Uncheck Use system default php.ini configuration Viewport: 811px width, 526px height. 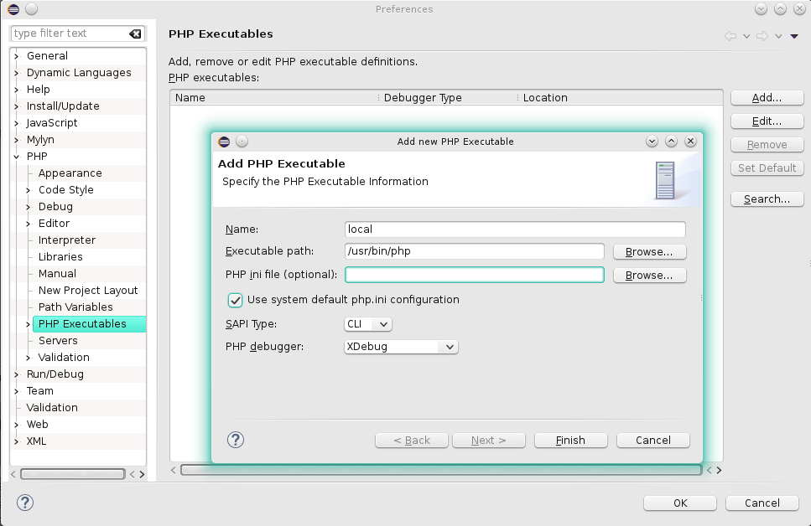coord(236,300)
